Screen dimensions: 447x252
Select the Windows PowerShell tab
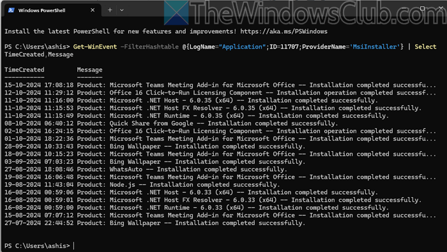point(53,10)
